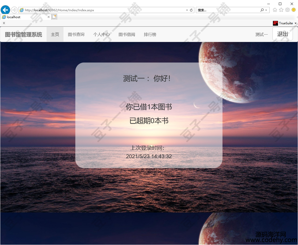
Task: Open a new tab with the blank tab button
Action: click(54, 17)
